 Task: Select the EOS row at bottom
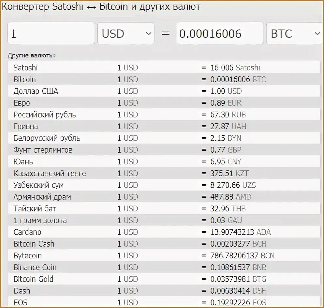click(164, 302)
